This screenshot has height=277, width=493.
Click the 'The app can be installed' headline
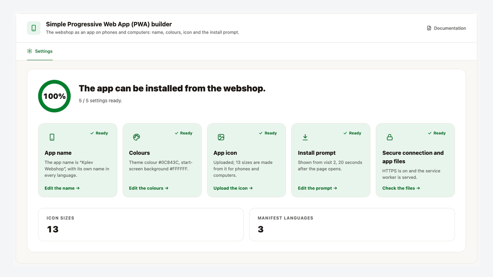point(172,89)
